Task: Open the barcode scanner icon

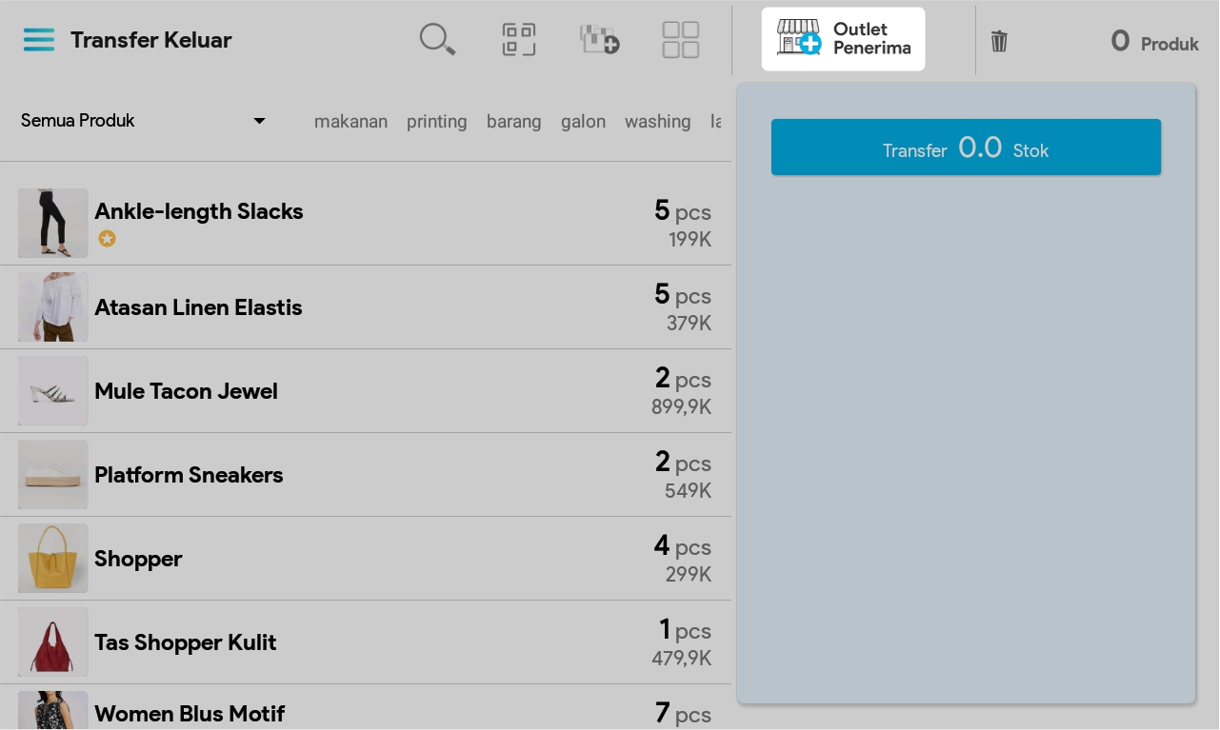Action: pyautogui.click(x=519, y=40)
